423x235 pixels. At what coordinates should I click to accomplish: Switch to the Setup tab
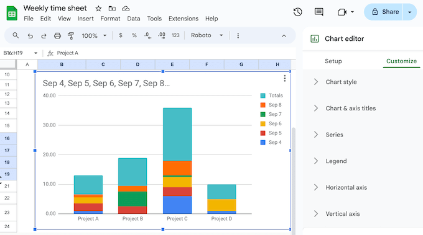(x=333, y=61)
